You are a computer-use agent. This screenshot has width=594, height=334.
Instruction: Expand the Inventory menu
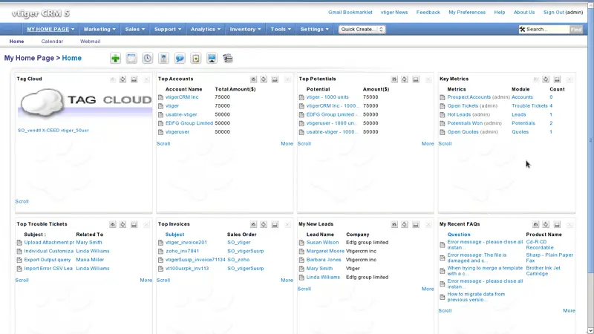(x=245, y=29)
